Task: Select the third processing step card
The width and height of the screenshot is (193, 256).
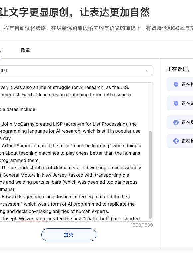Action: 180,122
